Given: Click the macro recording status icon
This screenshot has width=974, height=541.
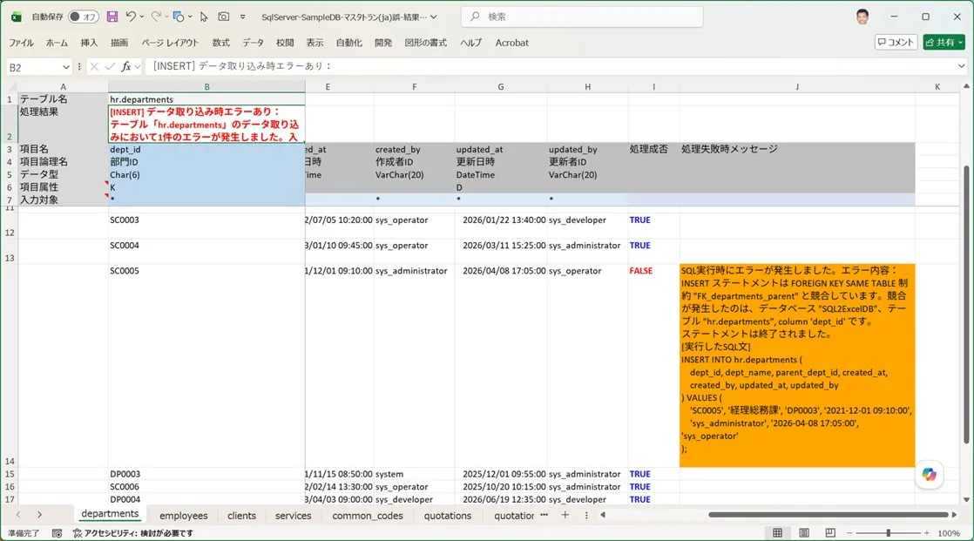Looking at the screenshot, I should (x=57, y=533).
